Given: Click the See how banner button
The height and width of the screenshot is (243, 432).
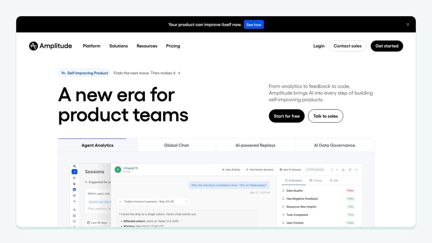Looking at the screenshot, I should (x=254, y=24).
